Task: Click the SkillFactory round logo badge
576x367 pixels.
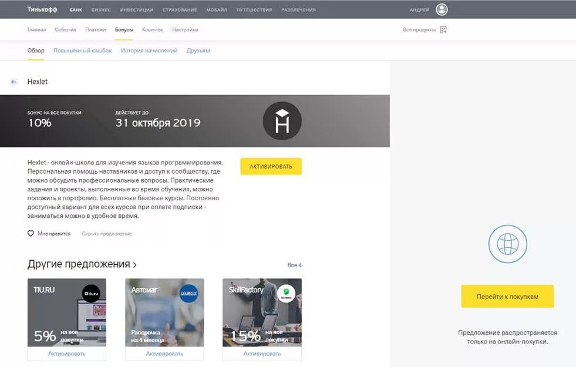Action: click(286, 294)
